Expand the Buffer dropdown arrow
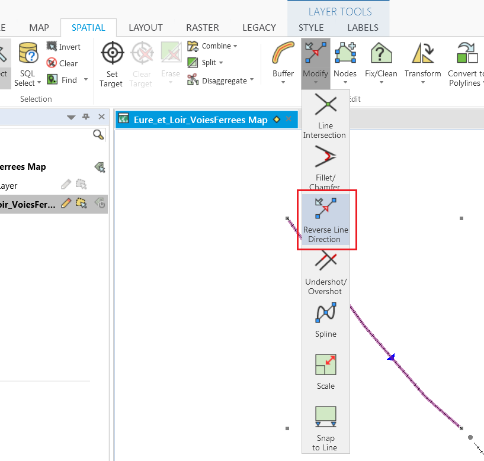 pyautogui.click(x=283, y=82)
